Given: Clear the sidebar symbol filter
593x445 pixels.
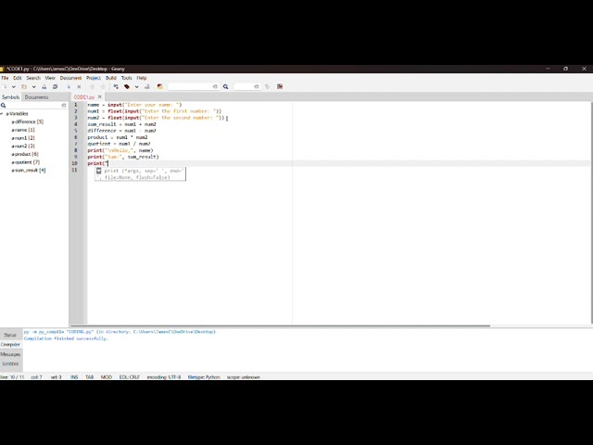Looking at the screenshot, I should click(64, 105).
